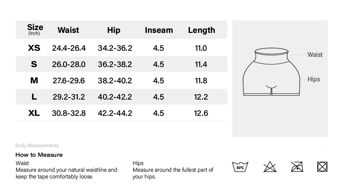Image resolution: width=343 pixels, height=195 pixels.
Task: Click the Body Measurements section label
Action: [x=37, y=145]
